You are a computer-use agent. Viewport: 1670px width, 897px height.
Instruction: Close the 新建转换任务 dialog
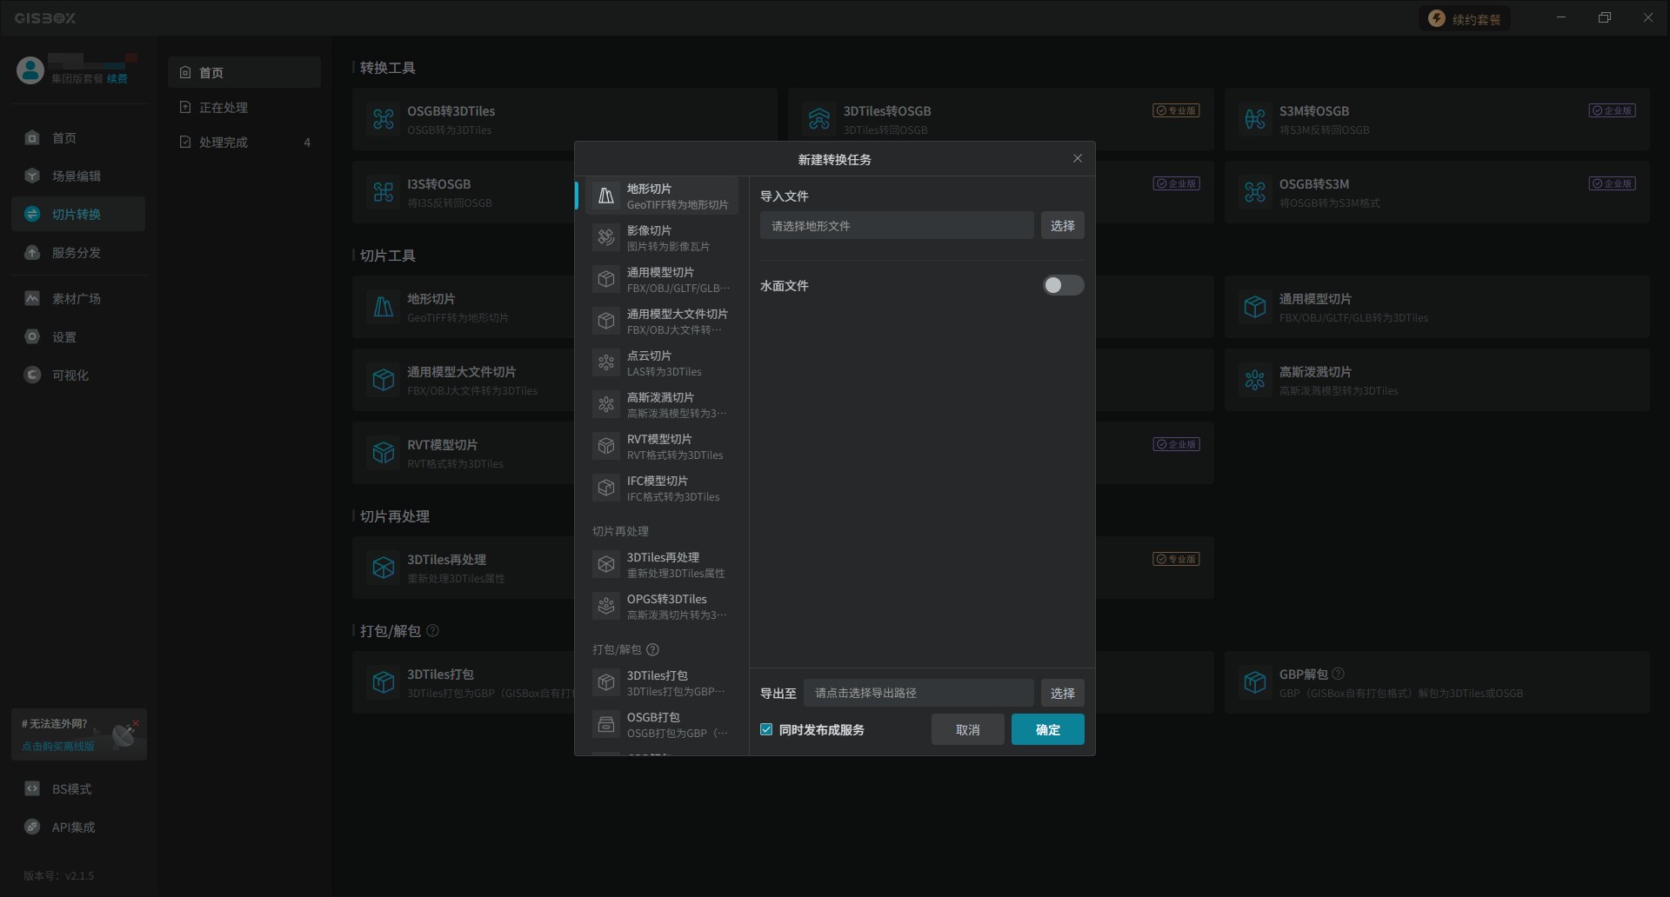1078,159
